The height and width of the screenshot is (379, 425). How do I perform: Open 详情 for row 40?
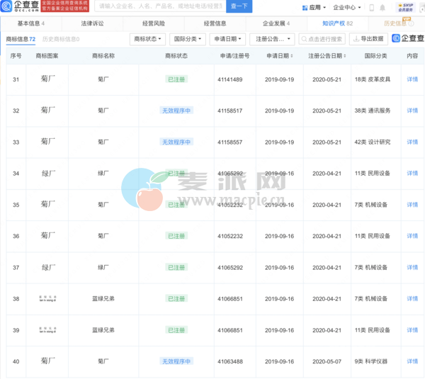tap(412, 361)
